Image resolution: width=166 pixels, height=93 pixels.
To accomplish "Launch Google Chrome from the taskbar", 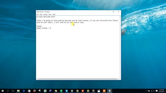I will (77, 91).
